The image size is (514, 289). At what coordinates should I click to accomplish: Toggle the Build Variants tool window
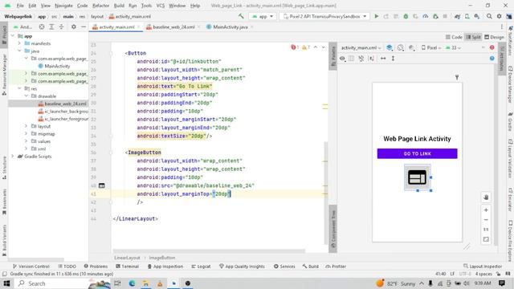pyautogui.click(x=4, y=240)
